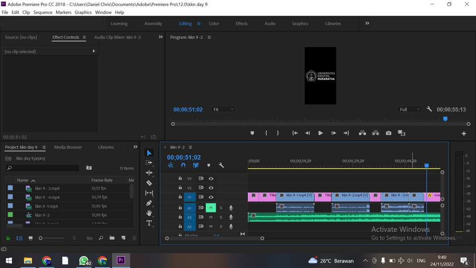This screenshot has height=268, width=476.
Task: Open playback resolution Full dropdown
Action: 410,109
